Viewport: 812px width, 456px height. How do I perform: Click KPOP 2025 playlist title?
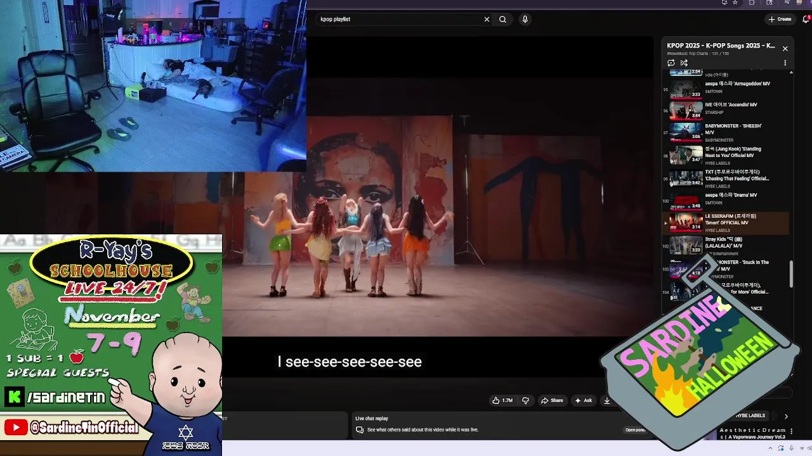pyautogui.click(x=721, y=46)
